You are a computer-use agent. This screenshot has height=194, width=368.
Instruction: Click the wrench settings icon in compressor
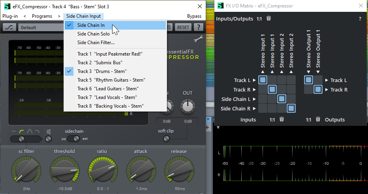click(199, 39)
